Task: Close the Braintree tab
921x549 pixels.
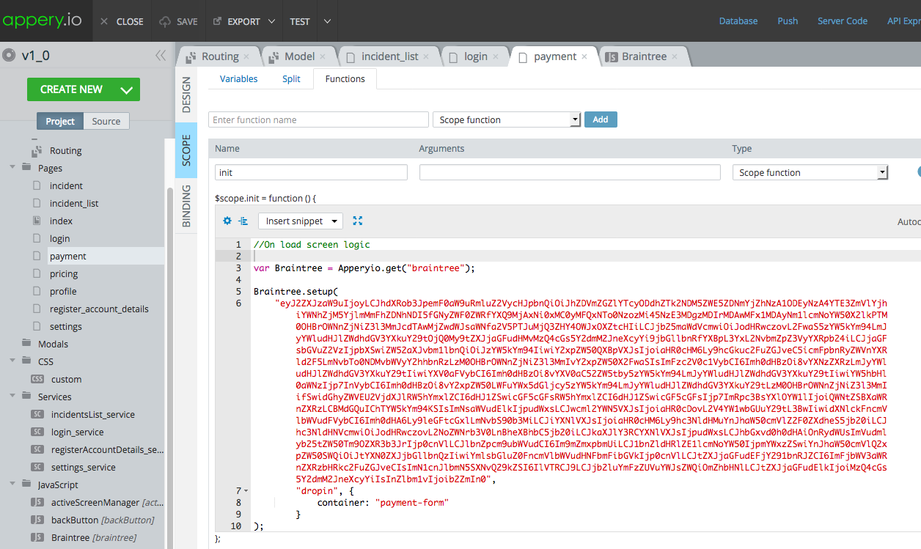Action: (674, 56)
